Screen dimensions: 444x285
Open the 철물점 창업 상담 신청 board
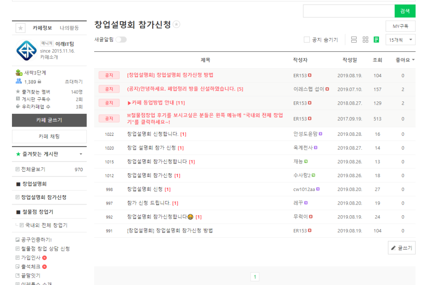pyautogui.click(x=46, y=249)
